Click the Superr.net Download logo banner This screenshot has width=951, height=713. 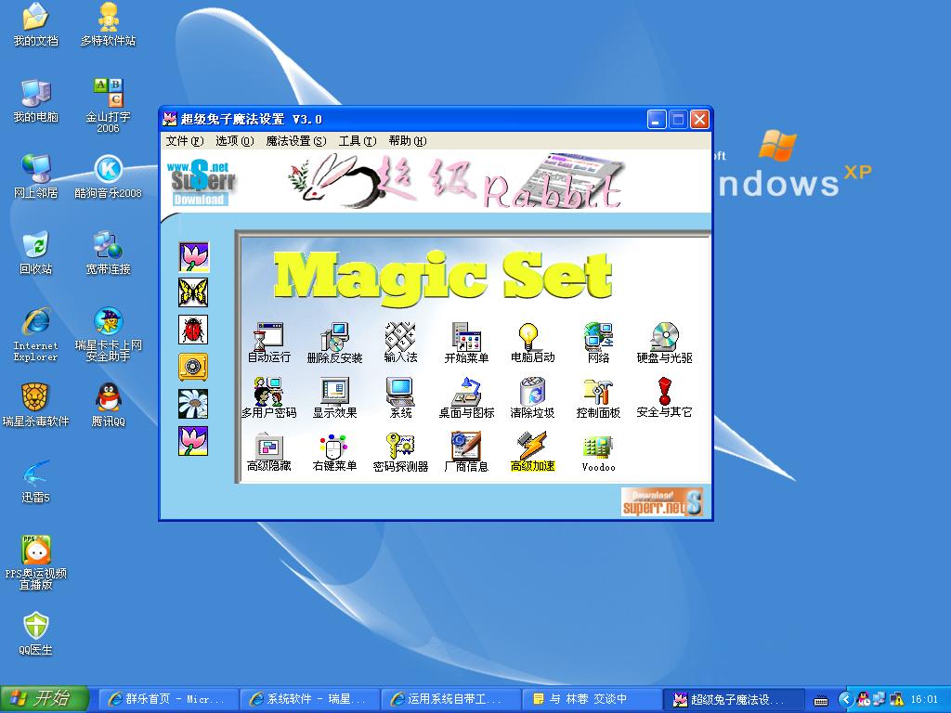(201, 183)
